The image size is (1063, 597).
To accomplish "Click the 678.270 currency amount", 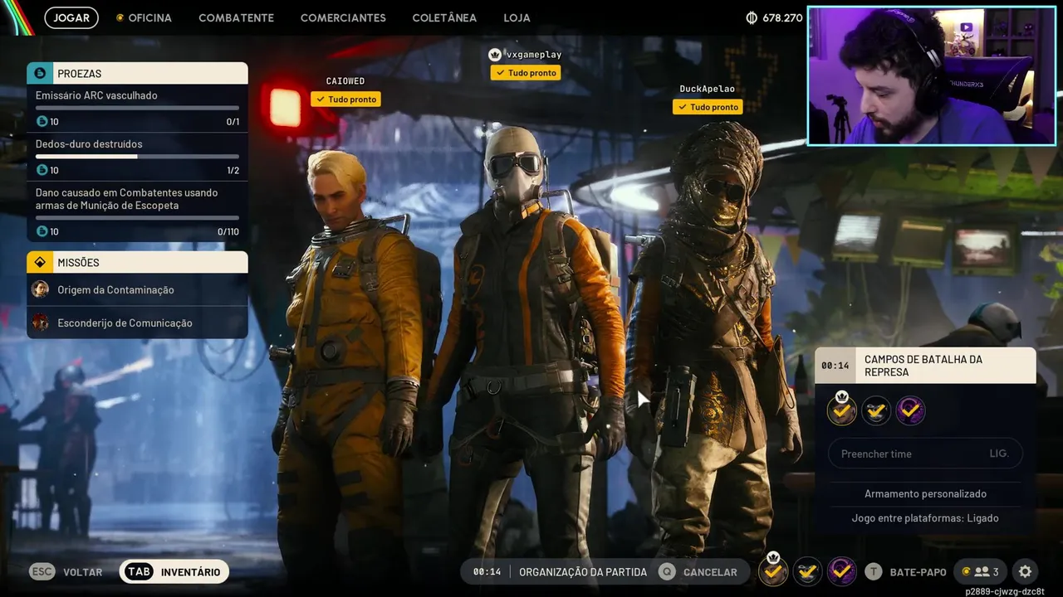I will (x=782, y=17).
